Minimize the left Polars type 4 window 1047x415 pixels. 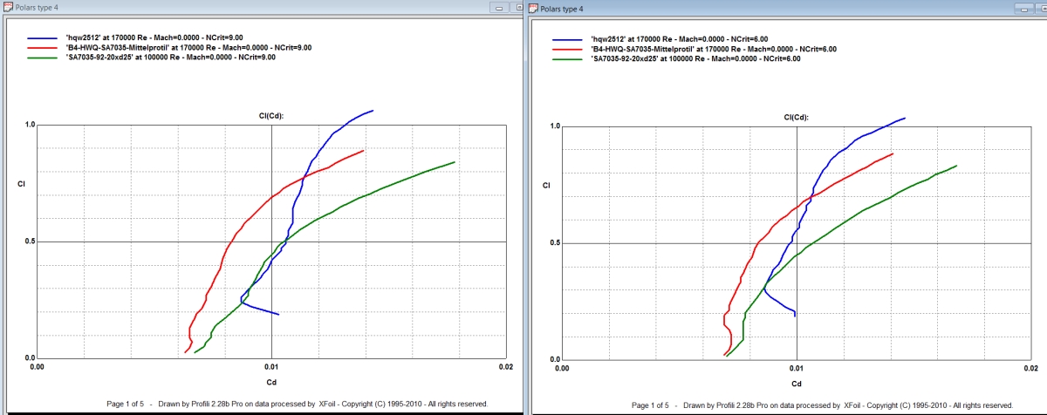[x=501, y=8]
